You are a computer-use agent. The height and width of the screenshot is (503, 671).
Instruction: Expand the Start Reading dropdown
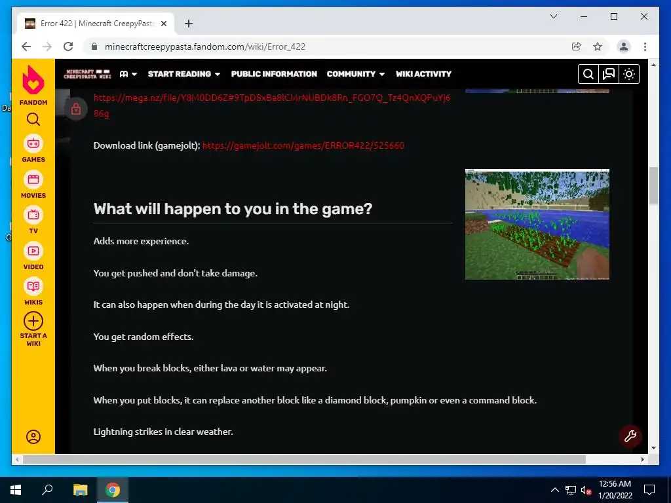(184, 74)
